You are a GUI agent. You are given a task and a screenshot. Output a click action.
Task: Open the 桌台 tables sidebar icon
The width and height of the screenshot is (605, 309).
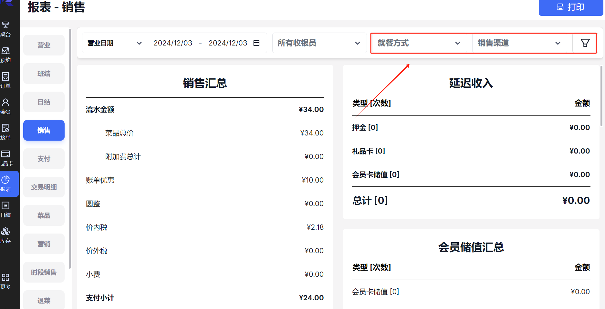click(5, 29)
